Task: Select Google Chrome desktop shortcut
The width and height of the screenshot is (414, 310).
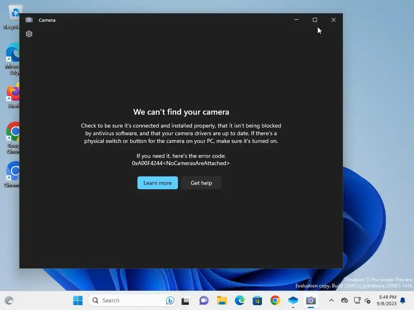Action: 13,138
